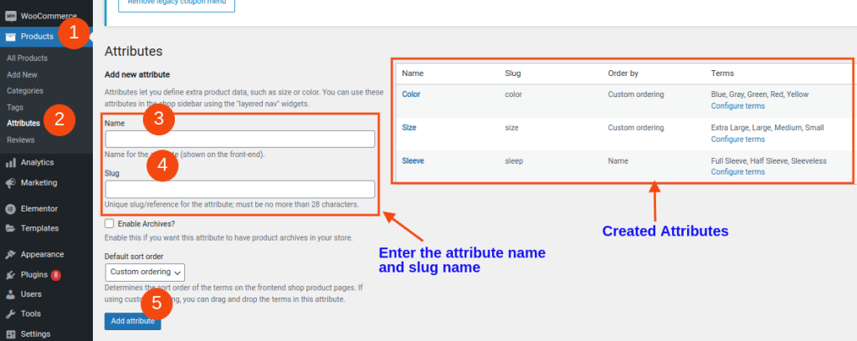Click the Elementor circle icon
Viewport: 857px width, 341px height.
(10, 209)
